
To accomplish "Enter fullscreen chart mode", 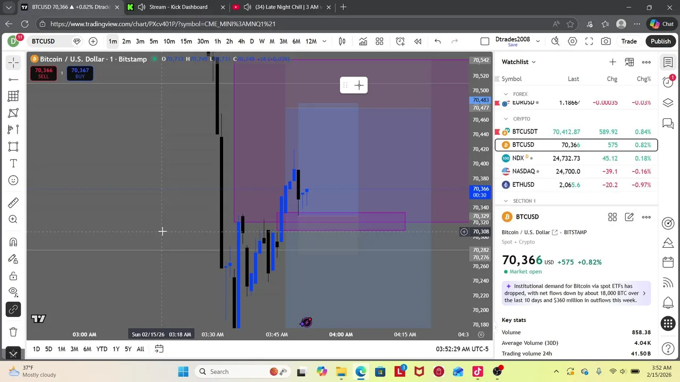I will click(589, 41).
